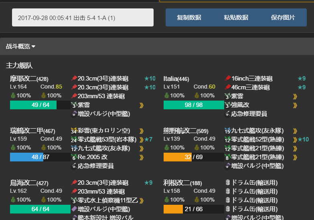This screenshot has width=314, height=220.
Task: Click 利根改二's HP bar 21 / 66
Action: coord(194,209)
